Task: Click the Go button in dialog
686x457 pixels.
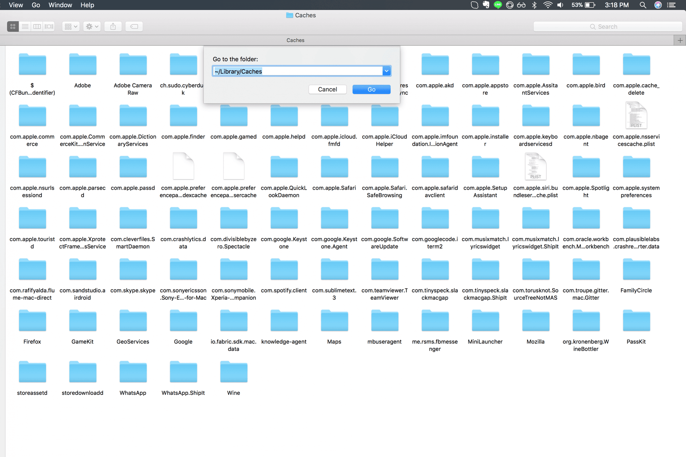Action: click(371, 89)
